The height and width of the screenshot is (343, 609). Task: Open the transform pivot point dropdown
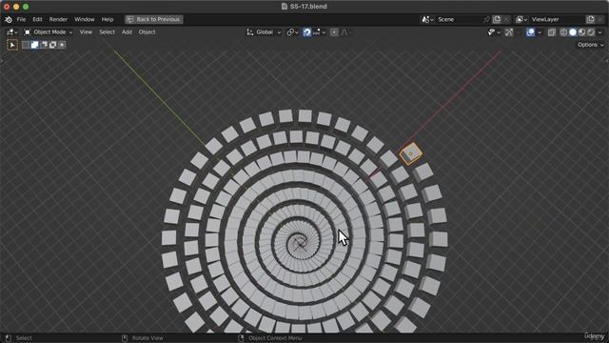pos(292,32)
